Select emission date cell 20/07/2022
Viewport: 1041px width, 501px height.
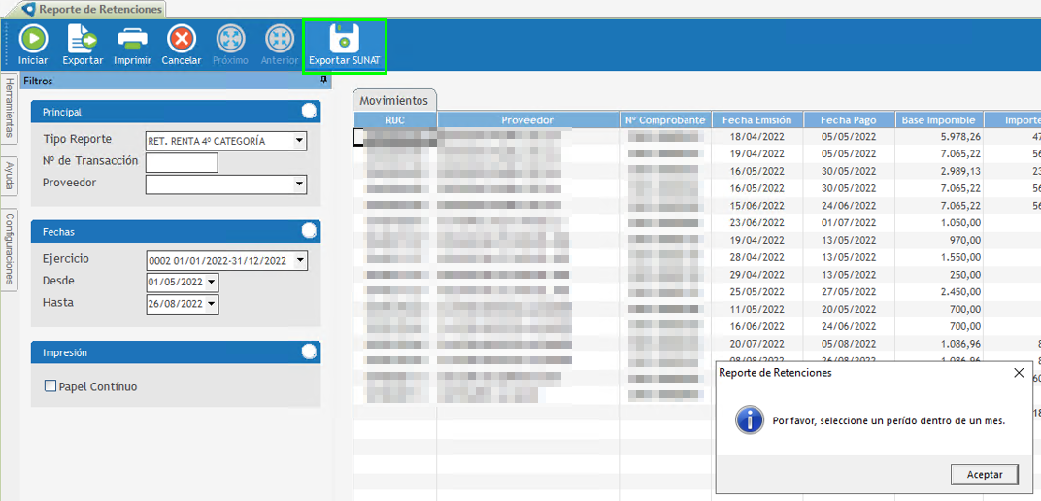756,344
